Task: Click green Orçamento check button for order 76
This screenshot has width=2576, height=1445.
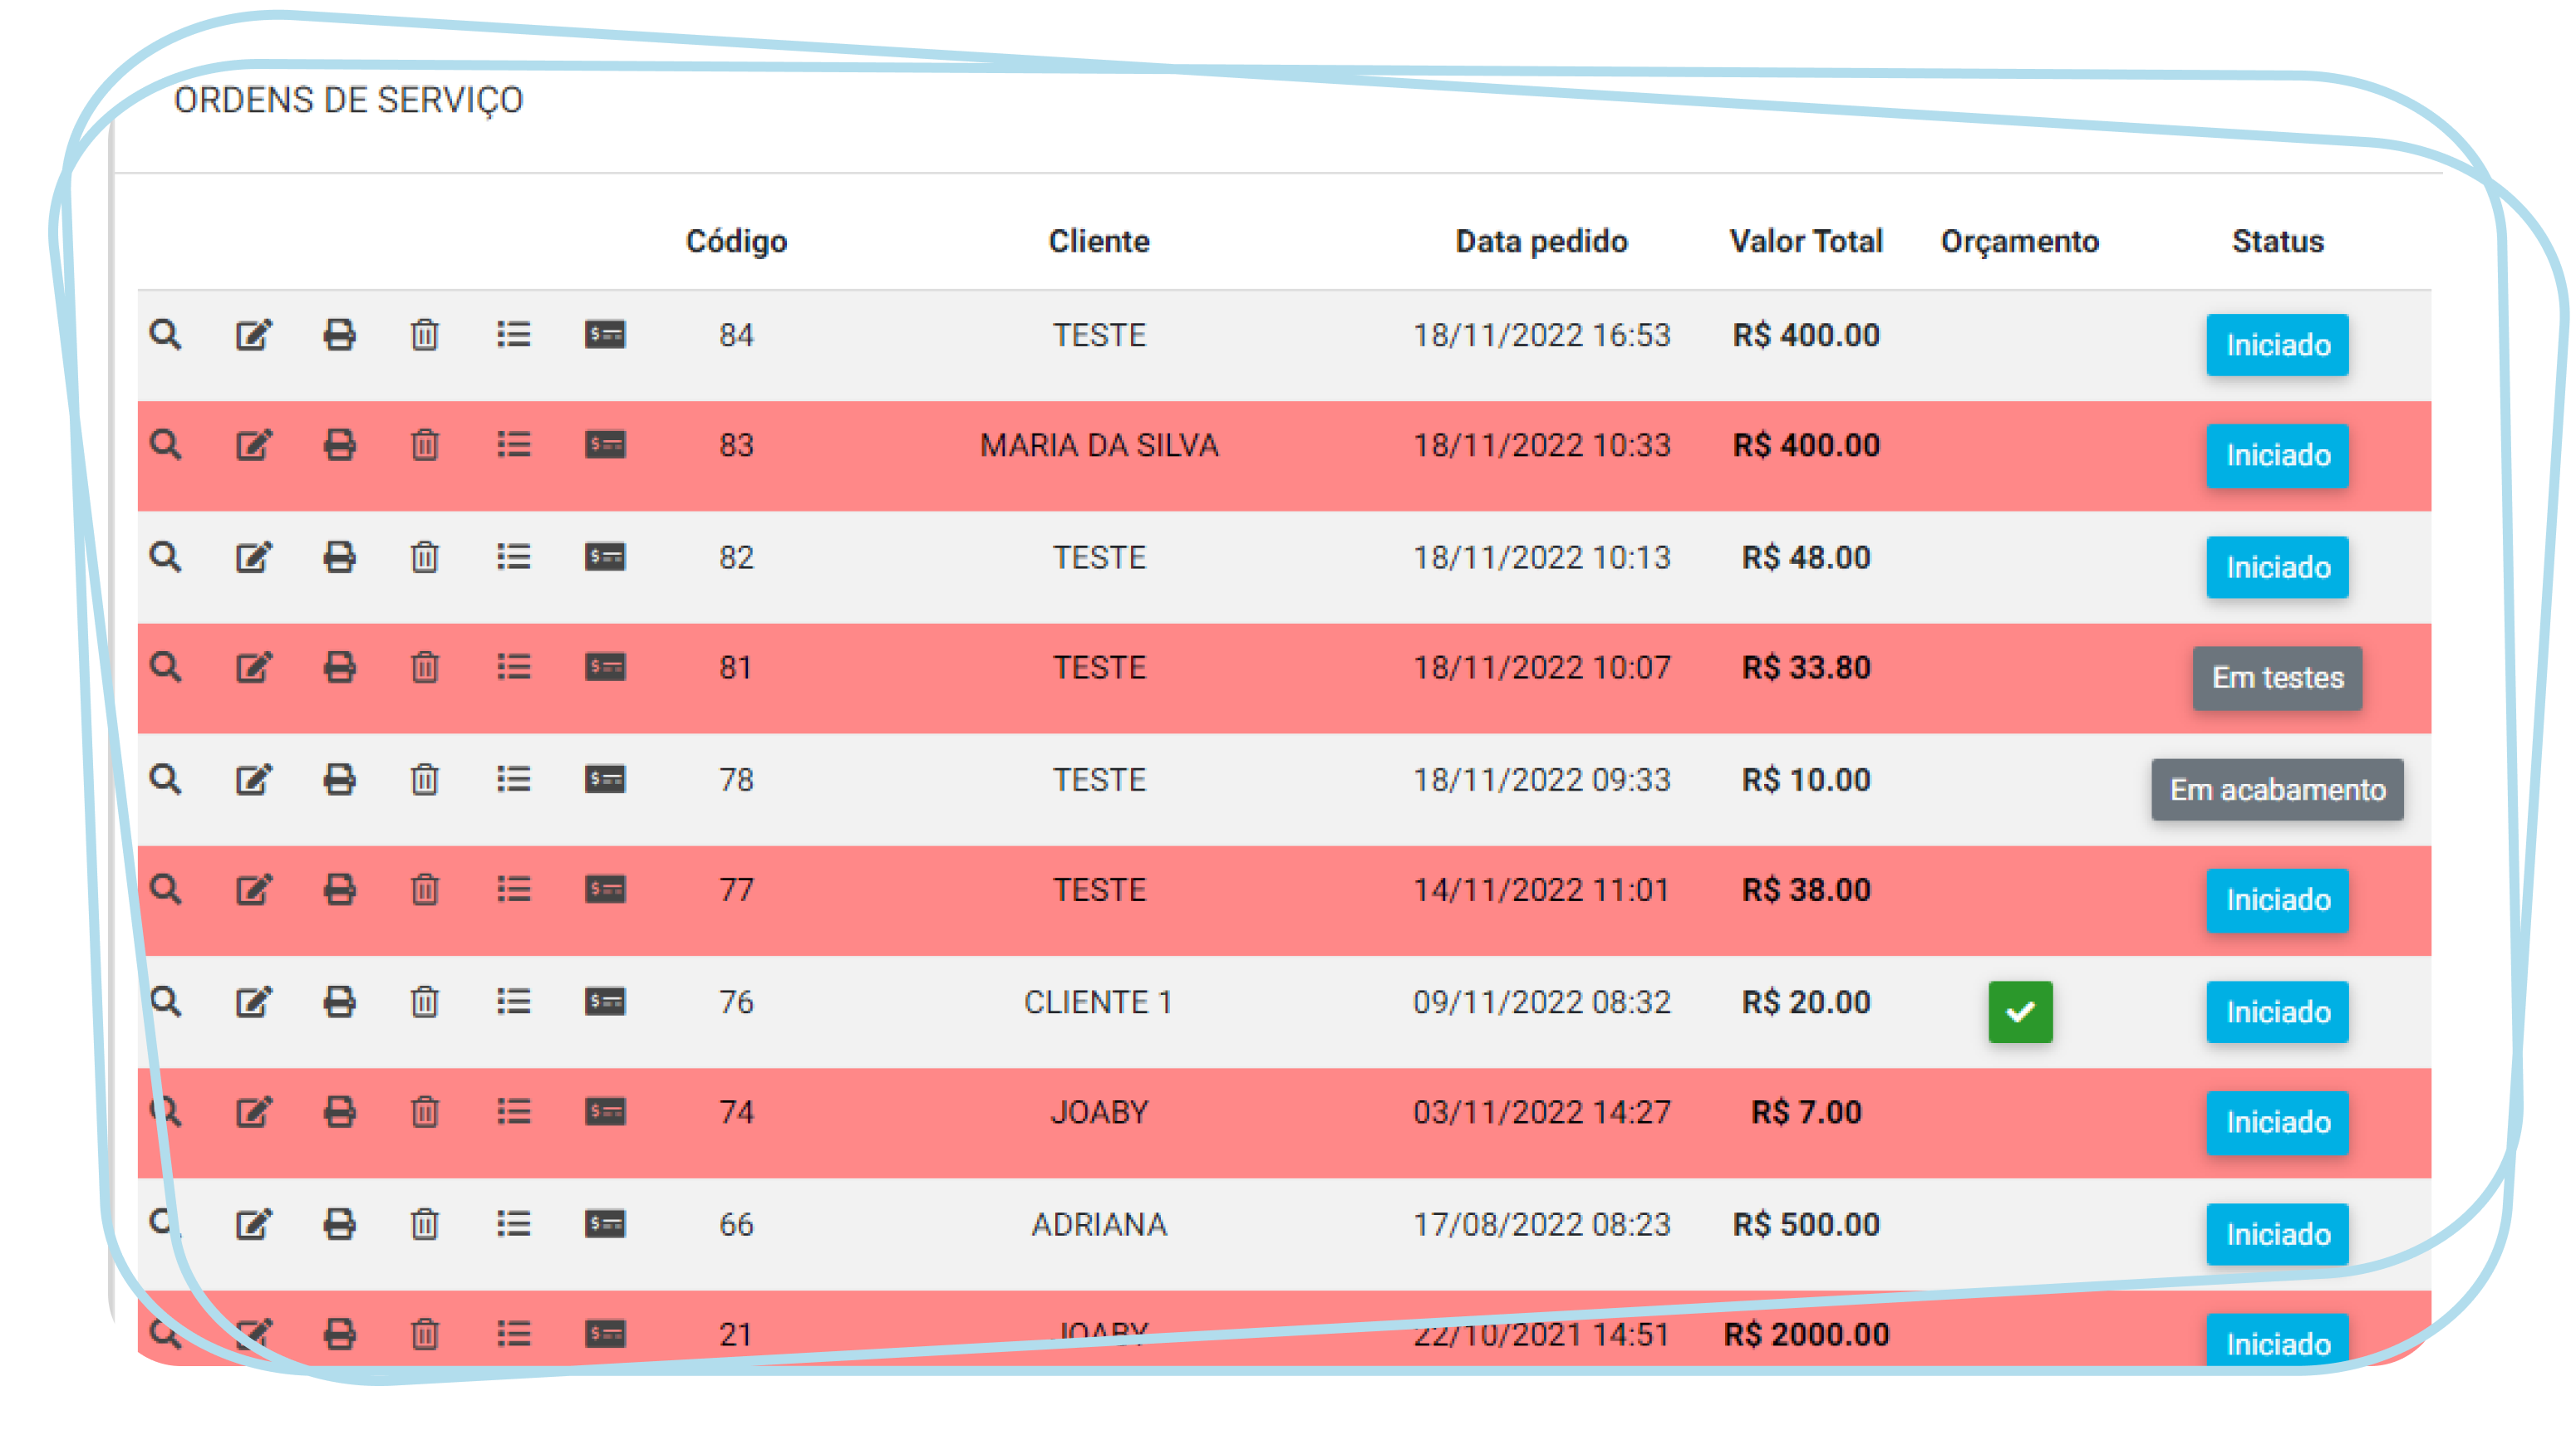Action: (2020, 1012)
